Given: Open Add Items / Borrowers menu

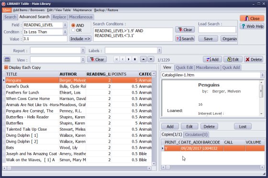Looking at the screenshot, I should [x=29, y=10].
